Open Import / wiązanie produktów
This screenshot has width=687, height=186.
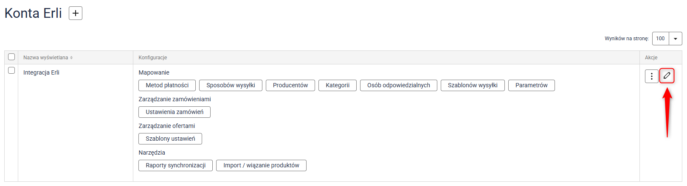tap(261, 165)
